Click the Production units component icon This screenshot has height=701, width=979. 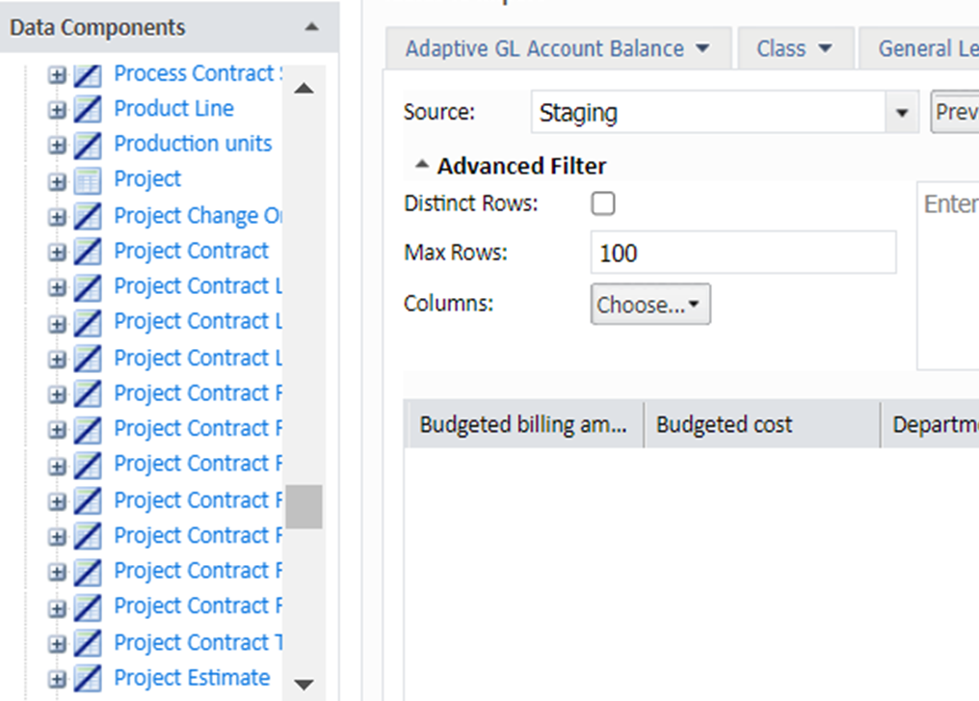(x=88, y=145)
